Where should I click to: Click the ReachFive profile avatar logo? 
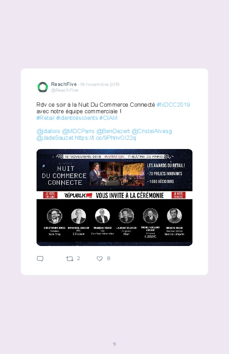coord(43,87)
